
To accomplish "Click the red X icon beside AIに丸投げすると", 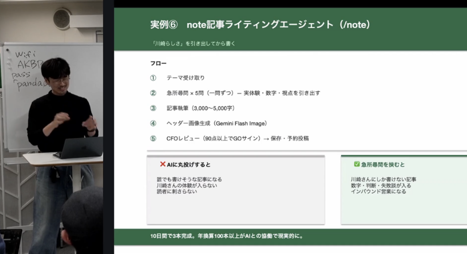I will (162, 164).
